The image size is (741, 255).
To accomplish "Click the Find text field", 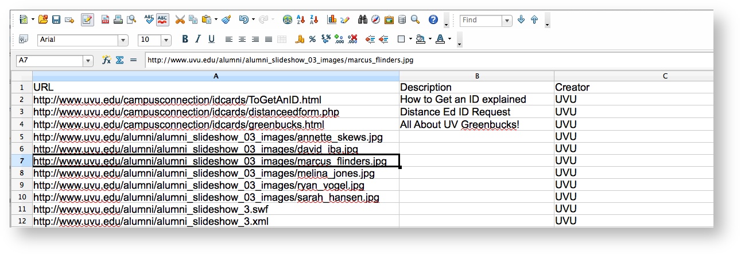I will (x=480, y=21).
